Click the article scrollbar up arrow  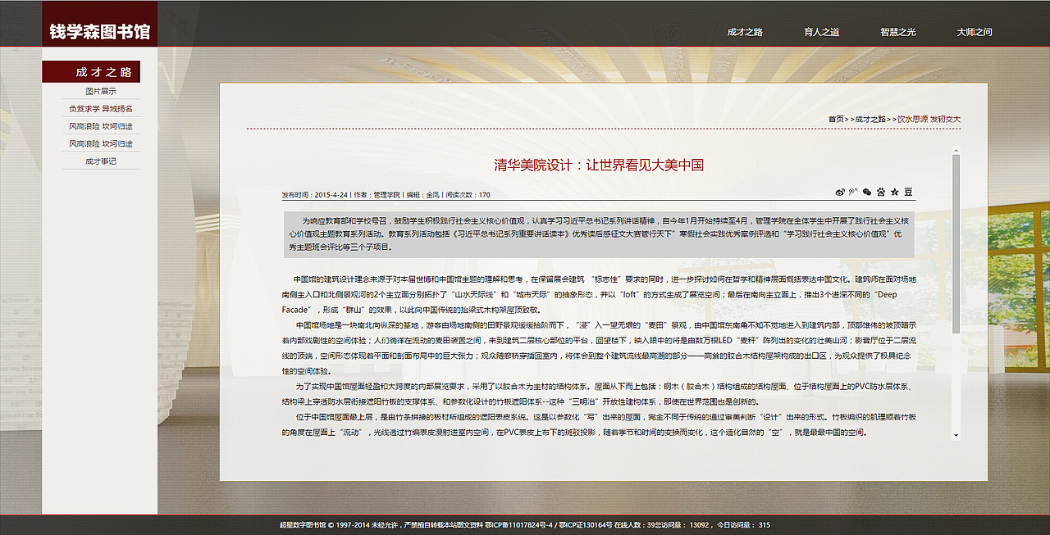(x=956, y=150)
